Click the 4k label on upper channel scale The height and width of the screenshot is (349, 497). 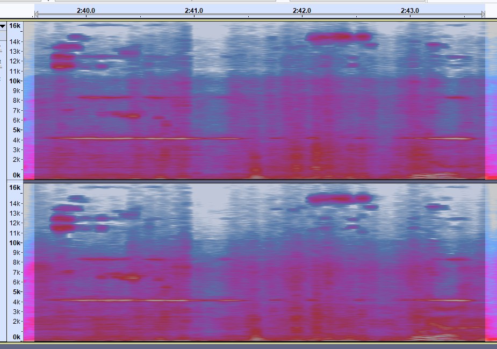[x=17, y=140]
